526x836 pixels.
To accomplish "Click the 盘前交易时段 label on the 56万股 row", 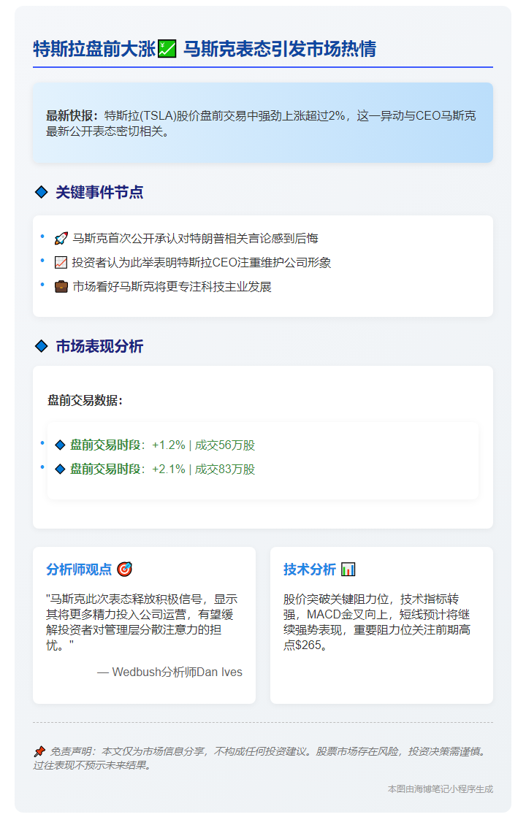I will 105,445.
